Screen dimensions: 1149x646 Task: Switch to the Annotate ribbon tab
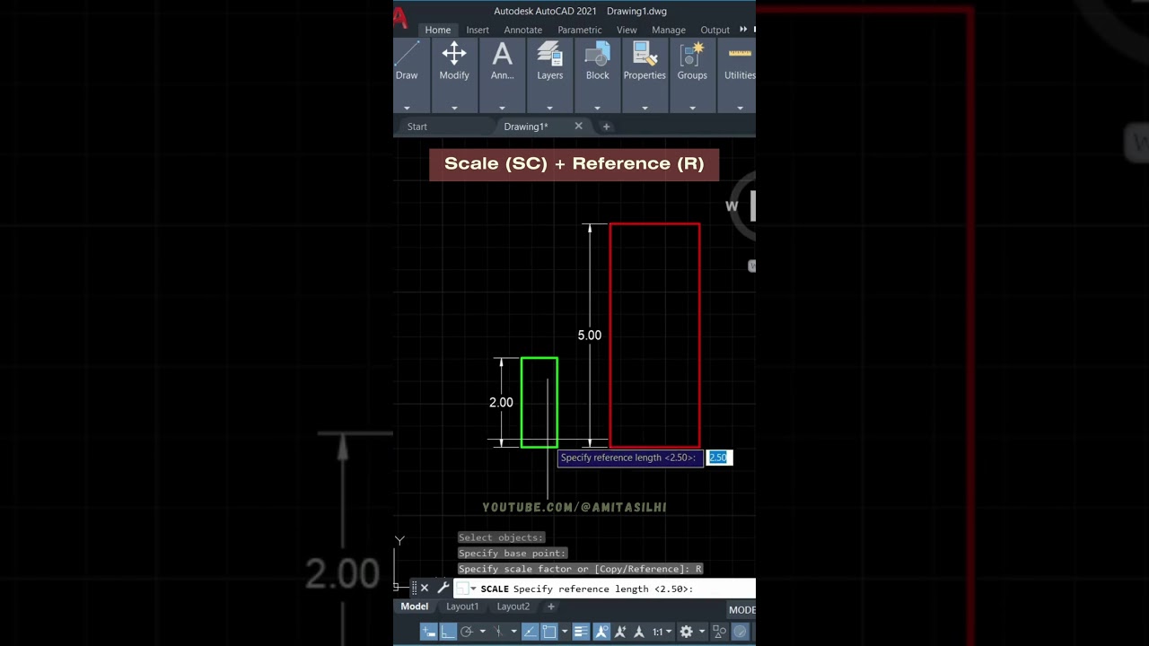coord(522,30)
